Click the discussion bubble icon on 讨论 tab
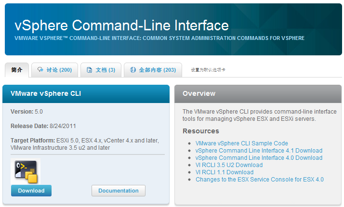The width and height of the screenshot is (344, 207). pos(40,70)
